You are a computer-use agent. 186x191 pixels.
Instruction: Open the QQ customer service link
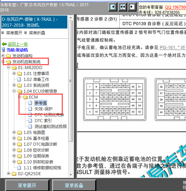coord(175,7)
